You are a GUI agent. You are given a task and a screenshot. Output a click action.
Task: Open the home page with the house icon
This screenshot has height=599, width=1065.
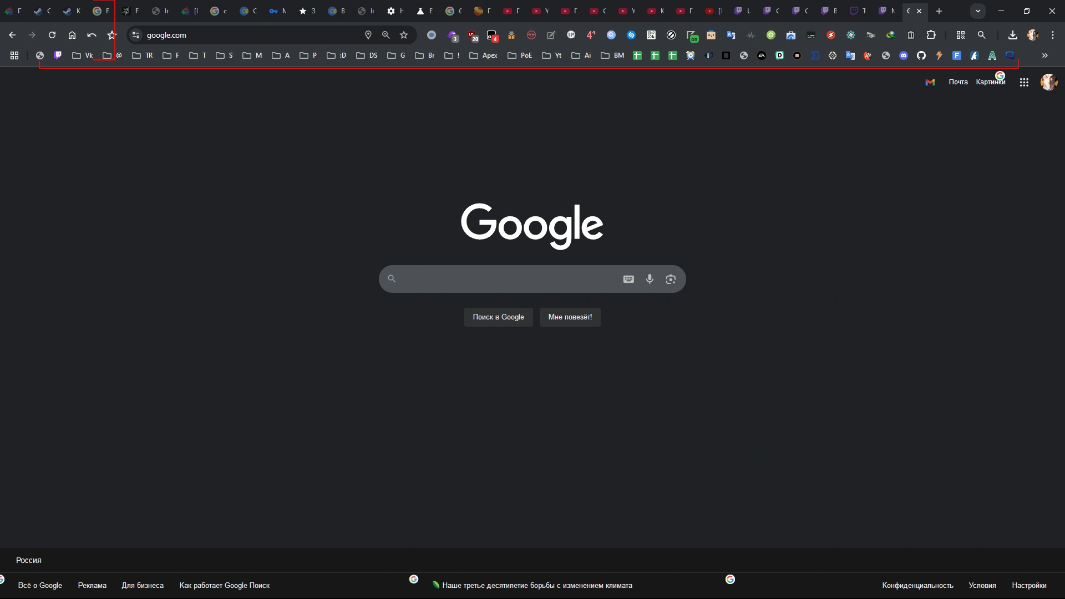[x=72, y=35]
